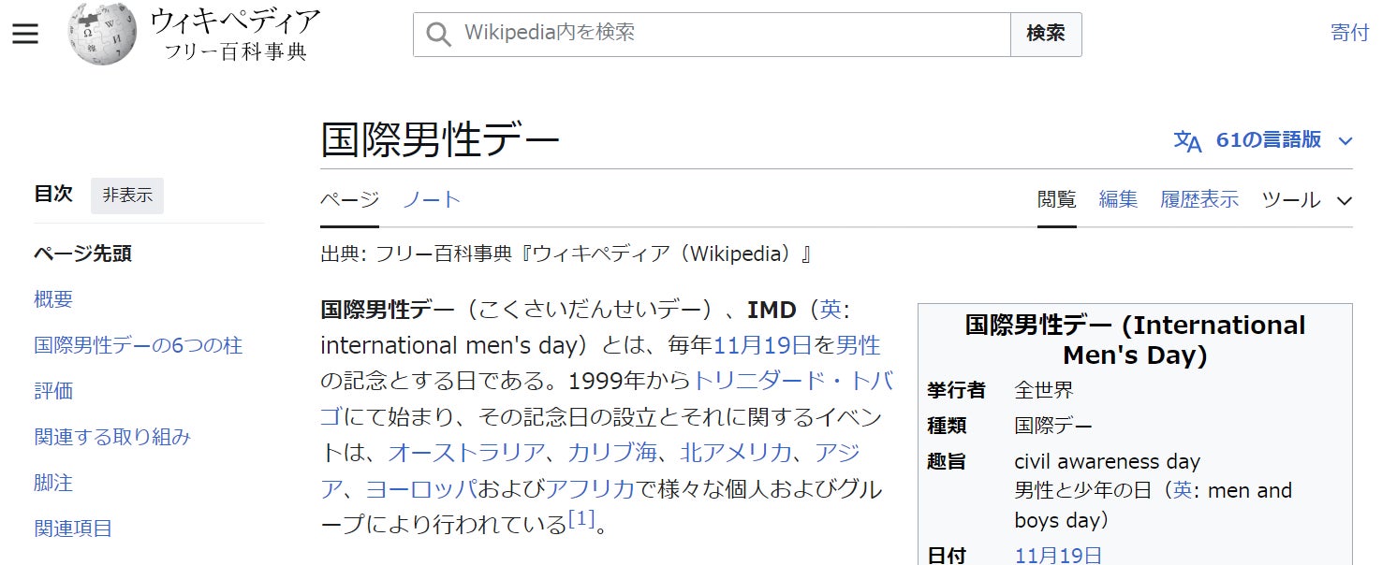Open the トリニダード・トバゴ article link

click(792, 381)
